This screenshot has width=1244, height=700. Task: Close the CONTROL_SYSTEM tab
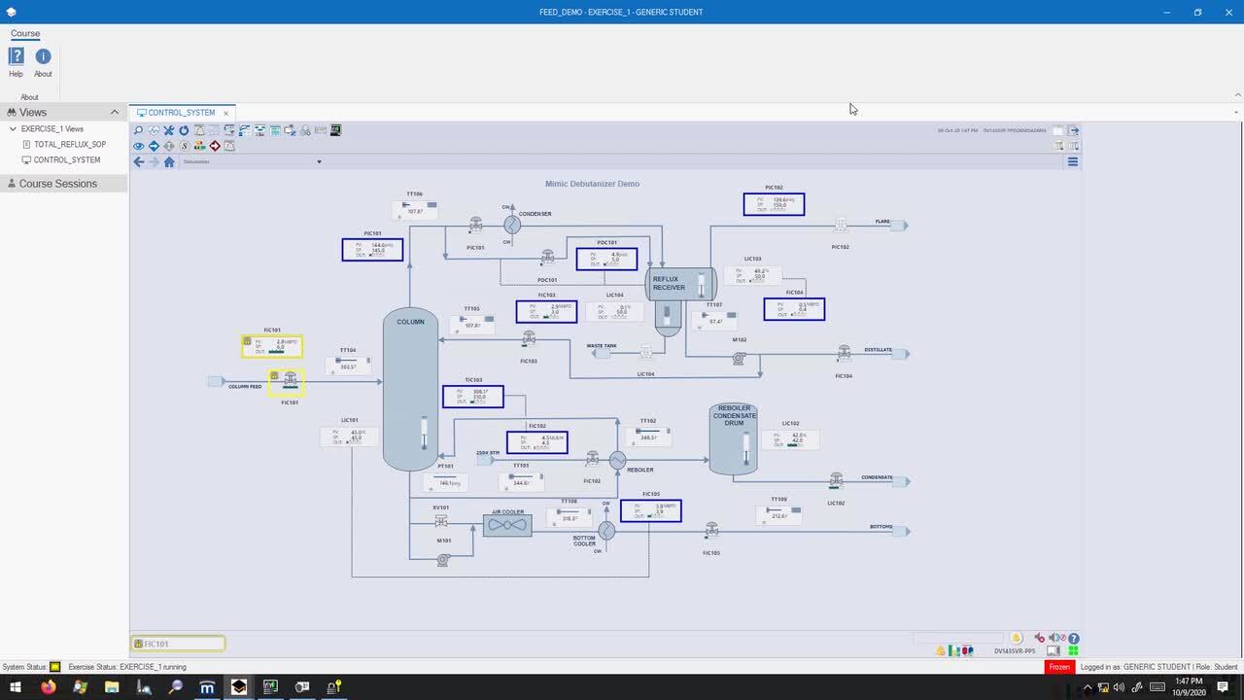pos(225,113)
